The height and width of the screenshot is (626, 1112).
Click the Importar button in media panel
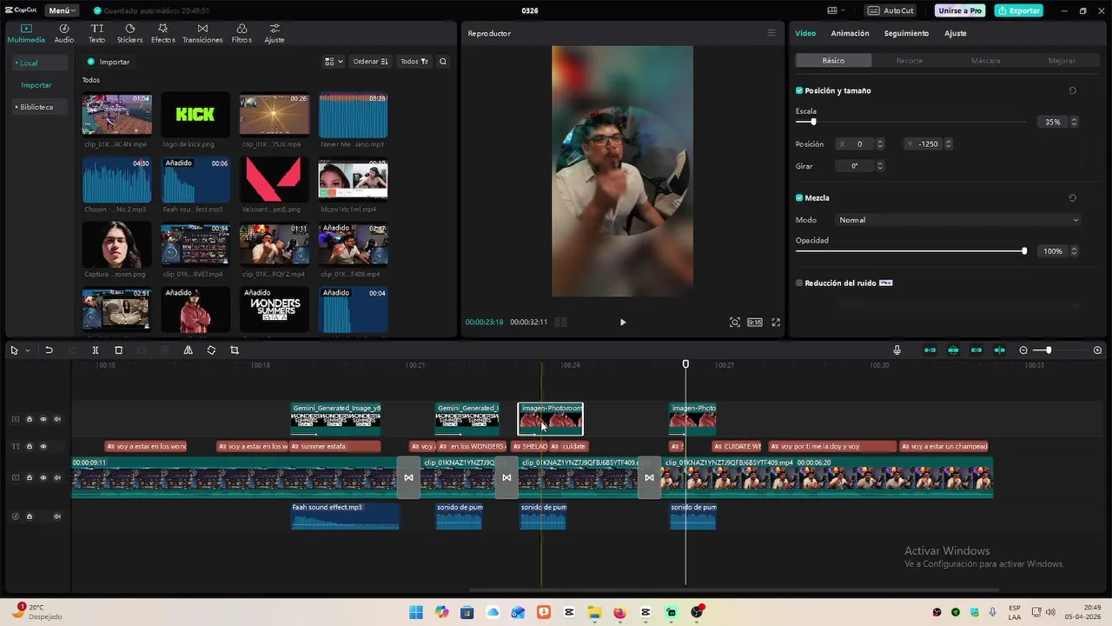point(109,62)
